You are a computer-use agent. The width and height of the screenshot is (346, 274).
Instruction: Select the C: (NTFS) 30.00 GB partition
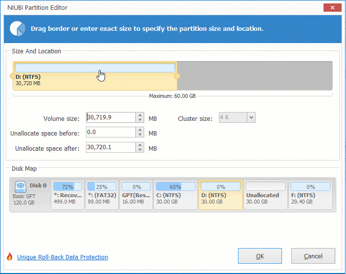[175, 195]
